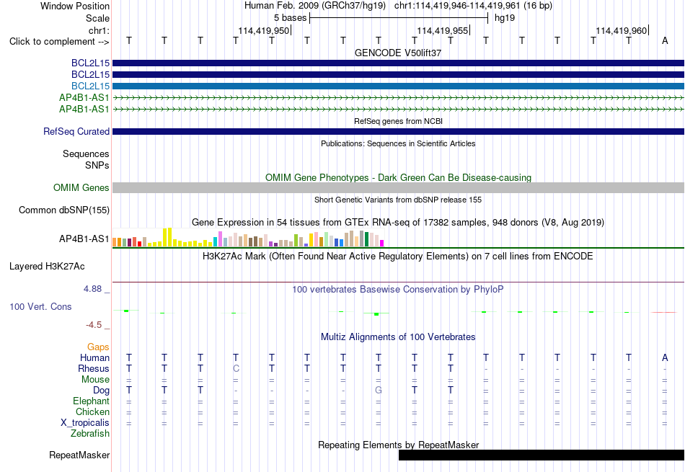Click the 'A' base in the sequence row

click(x=665, y=40)
